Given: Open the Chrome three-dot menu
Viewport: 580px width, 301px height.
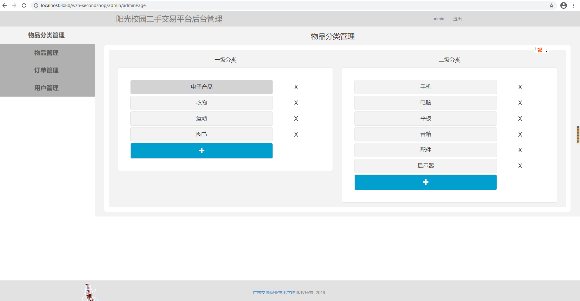Looking at the screenshot, I should click(574, 5).
